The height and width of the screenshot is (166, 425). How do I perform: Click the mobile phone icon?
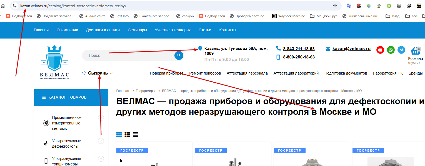click(278, 57)
